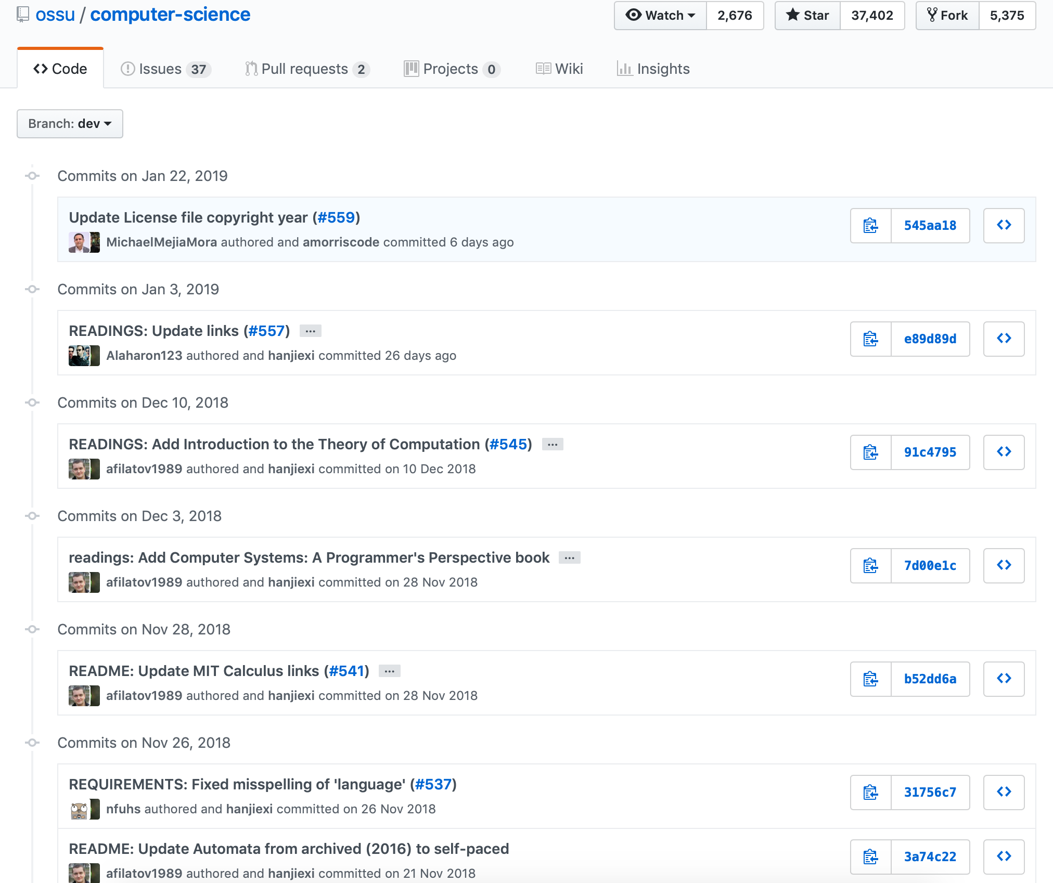The width and height of the screenshot is (1053, 883).
Task: Open the Pull requests tab
Action: [307, 69]
